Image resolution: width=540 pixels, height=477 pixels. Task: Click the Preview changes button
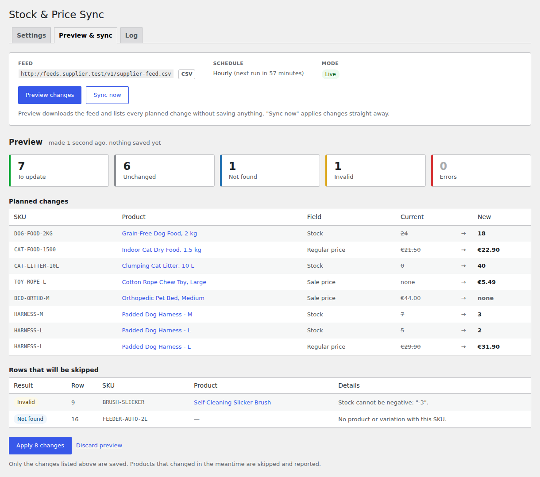click(50, 95)
